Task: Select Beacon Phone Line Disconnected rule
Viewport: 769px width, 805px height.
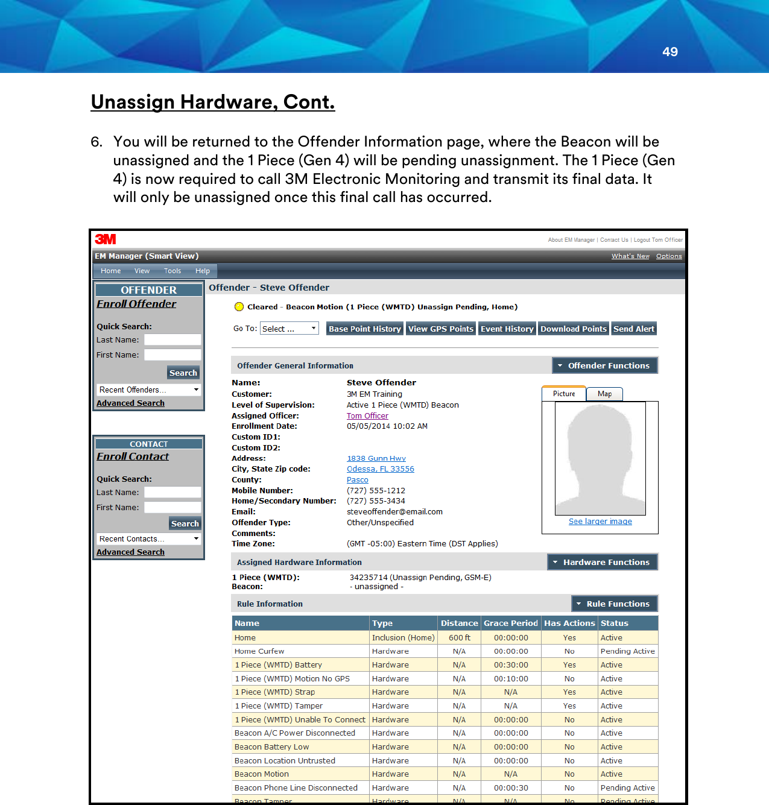Action: [445, 788]
